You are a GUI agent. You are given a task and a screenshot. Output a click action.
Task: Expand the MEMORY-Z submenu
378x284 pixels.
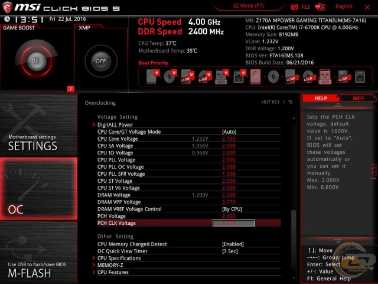[110, 265]
